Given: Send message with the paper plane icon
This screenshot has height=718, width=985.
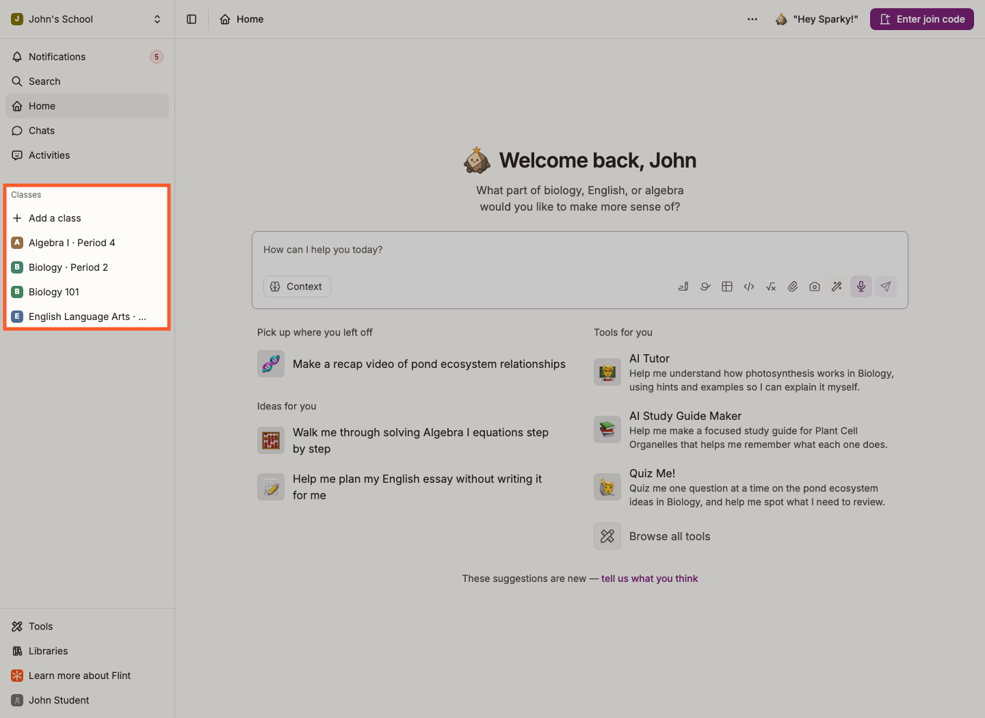Looking at the screenshot, I should pyautogui.click(x=886, y=287).
